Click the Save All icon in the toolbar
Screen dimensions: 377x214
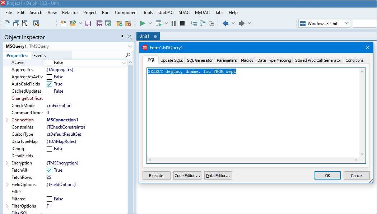[99, 23]
